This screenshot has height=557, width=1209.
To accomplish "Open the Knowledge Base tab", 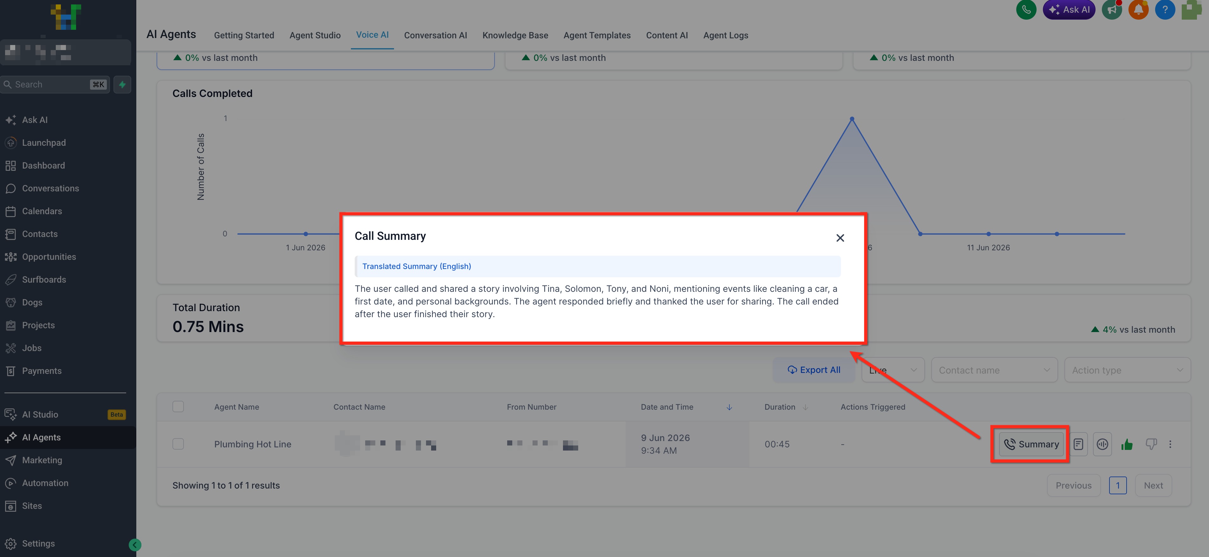I will tap(515, 35).
